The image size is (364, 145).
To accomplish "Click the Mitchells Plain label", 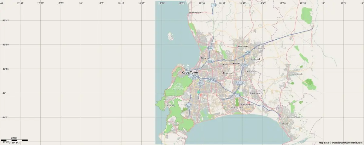I will click(237, 108).
